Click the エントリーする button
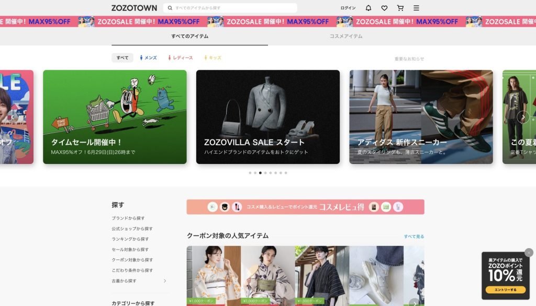 [506, 290]
